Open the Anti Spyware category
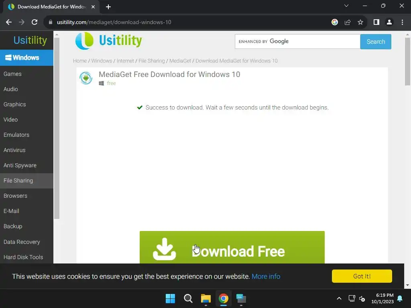Viewport: 411px width, 308px height. tap(26, 165)
